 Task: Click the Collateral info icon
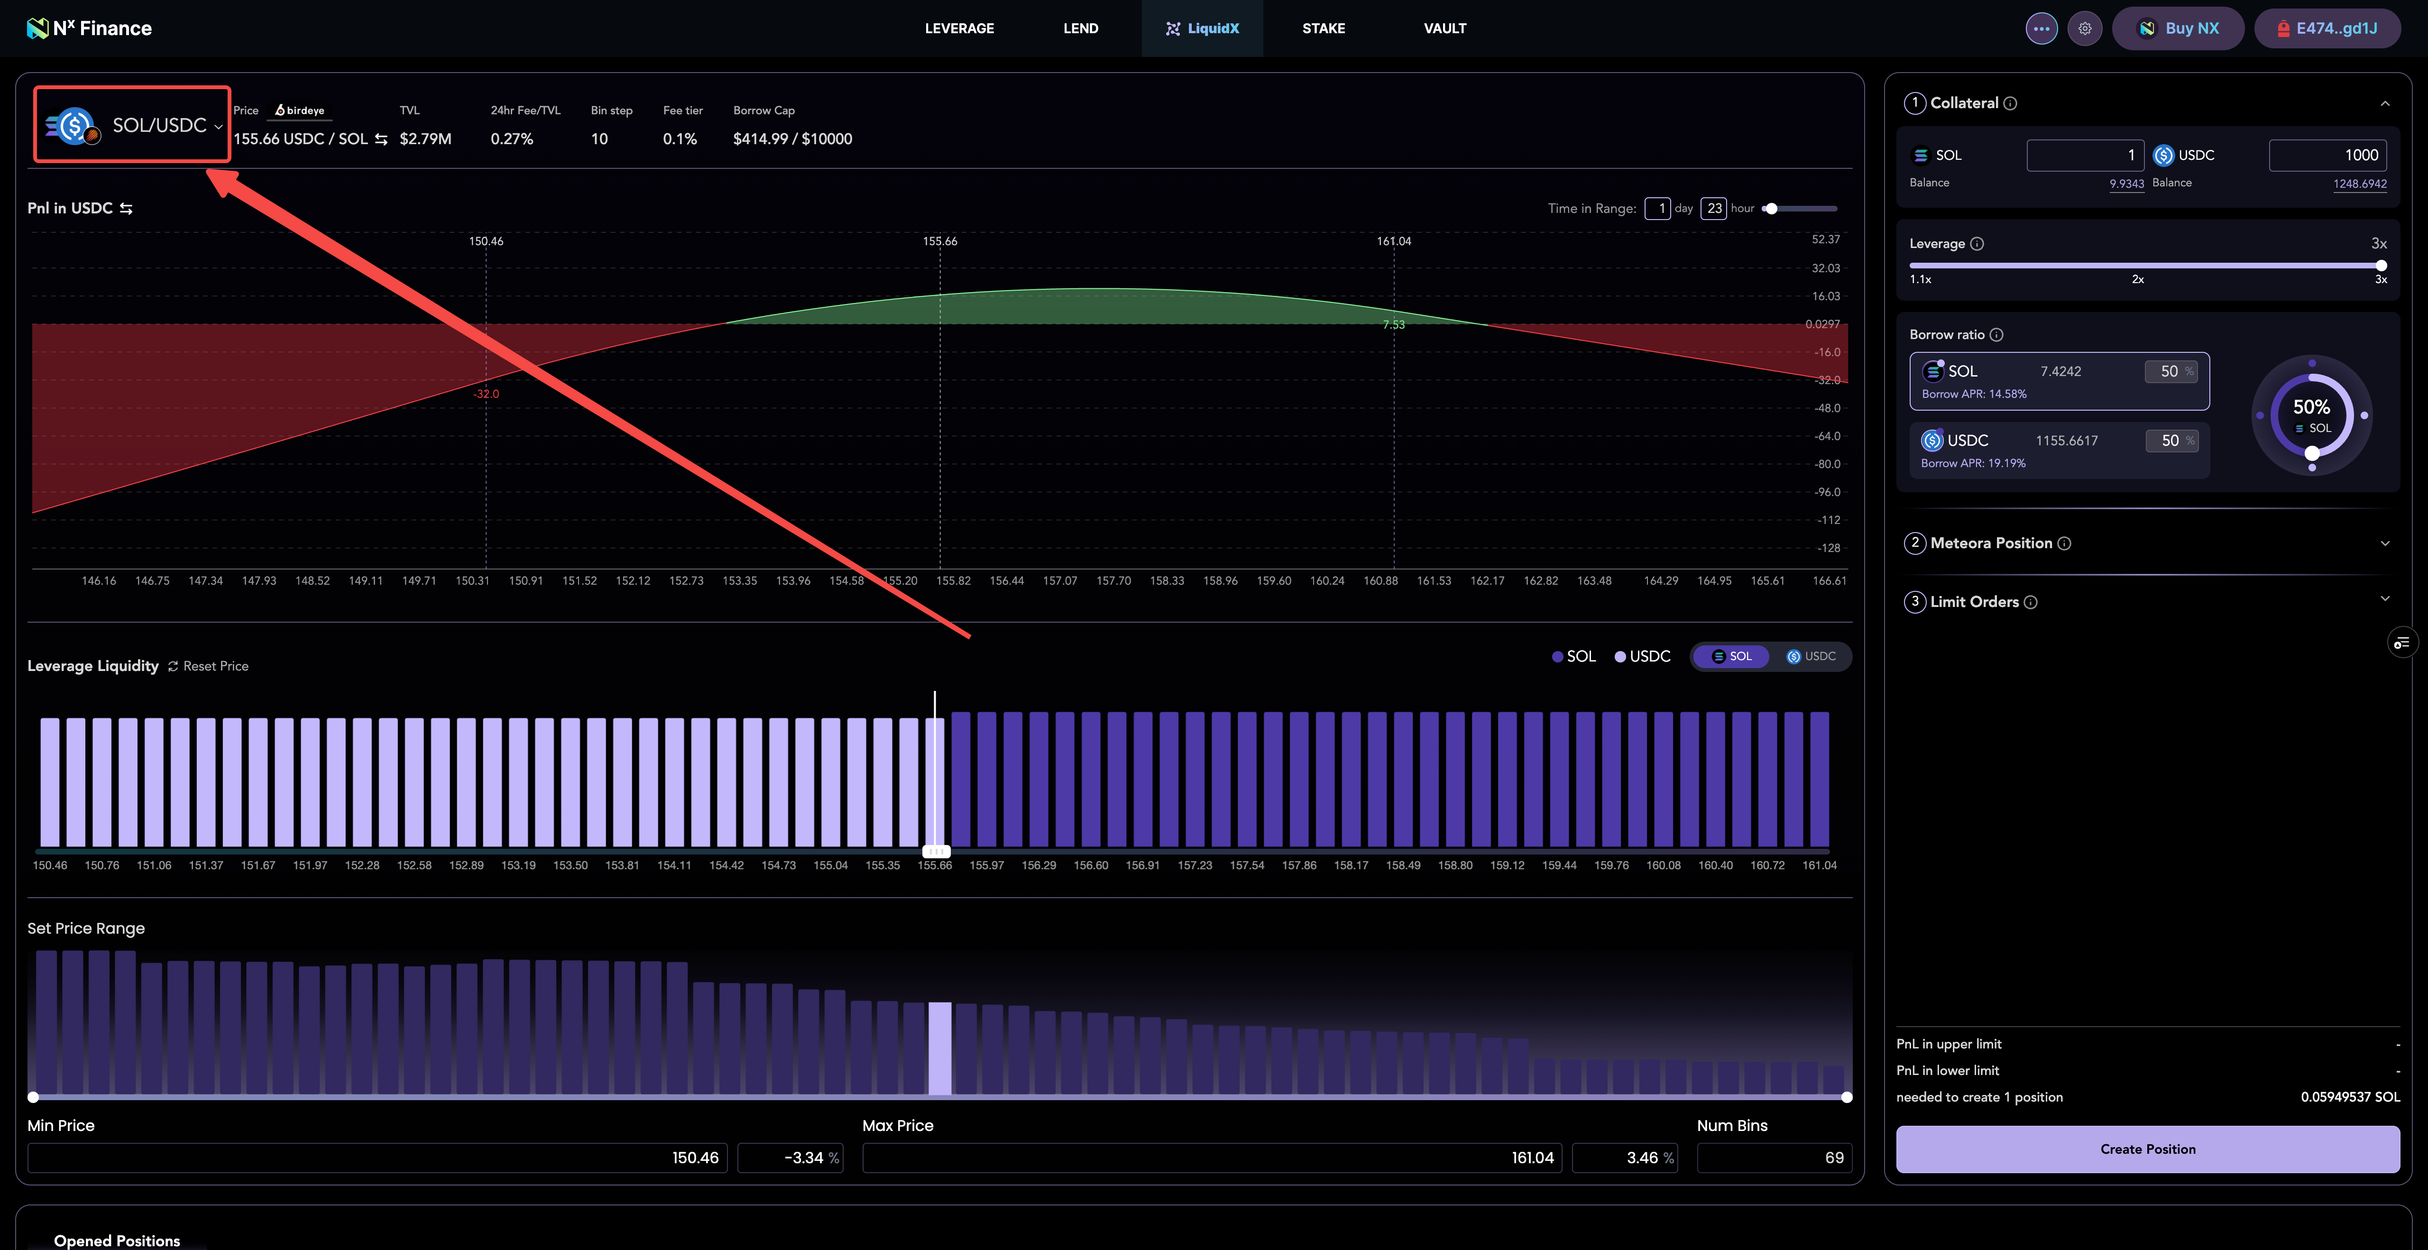click(2010, 103)
